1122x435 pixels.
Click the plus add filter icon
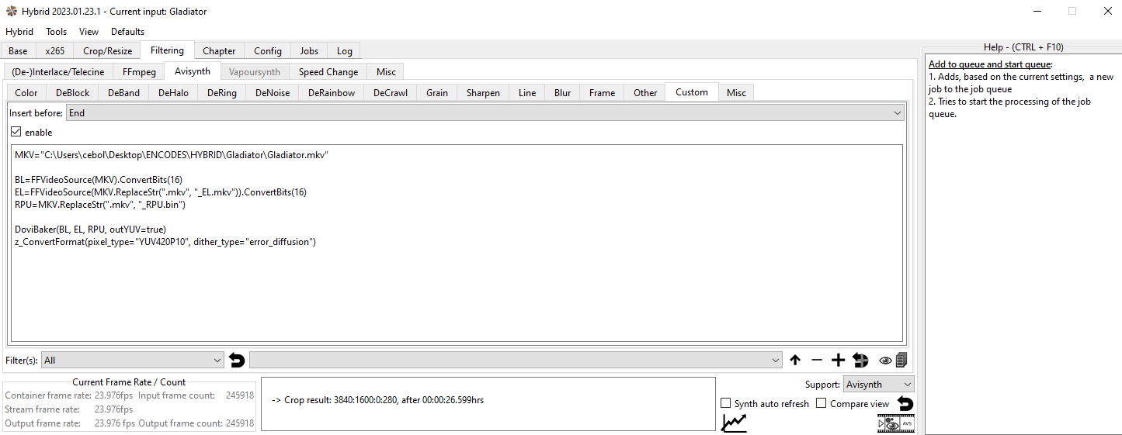click(x=838, y=360)
